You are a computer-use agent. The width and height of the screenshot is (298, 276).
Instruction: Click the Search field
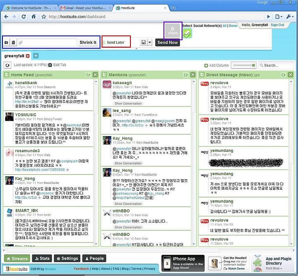pos(276,65)
